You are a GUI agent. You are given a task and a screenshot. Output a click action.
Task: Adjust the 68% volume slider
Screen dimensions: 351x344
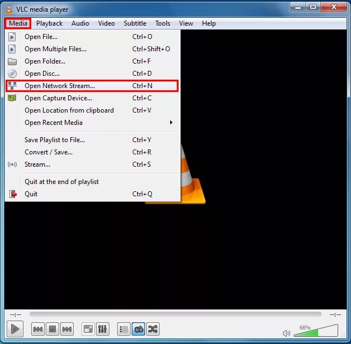click(x=316, y=331)
